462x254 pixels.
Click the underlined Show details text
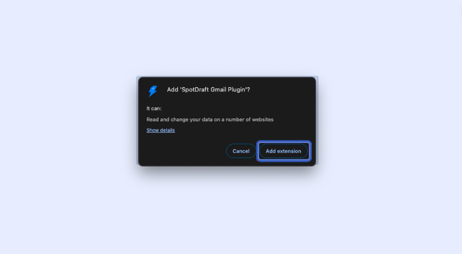click(161, 130)
